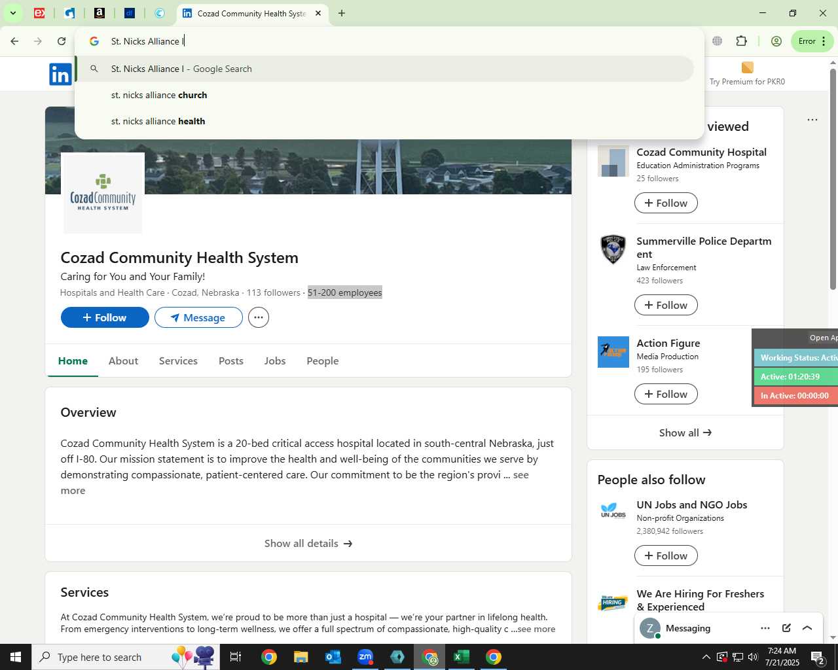Expand the Messaging panel chevron

807,628
